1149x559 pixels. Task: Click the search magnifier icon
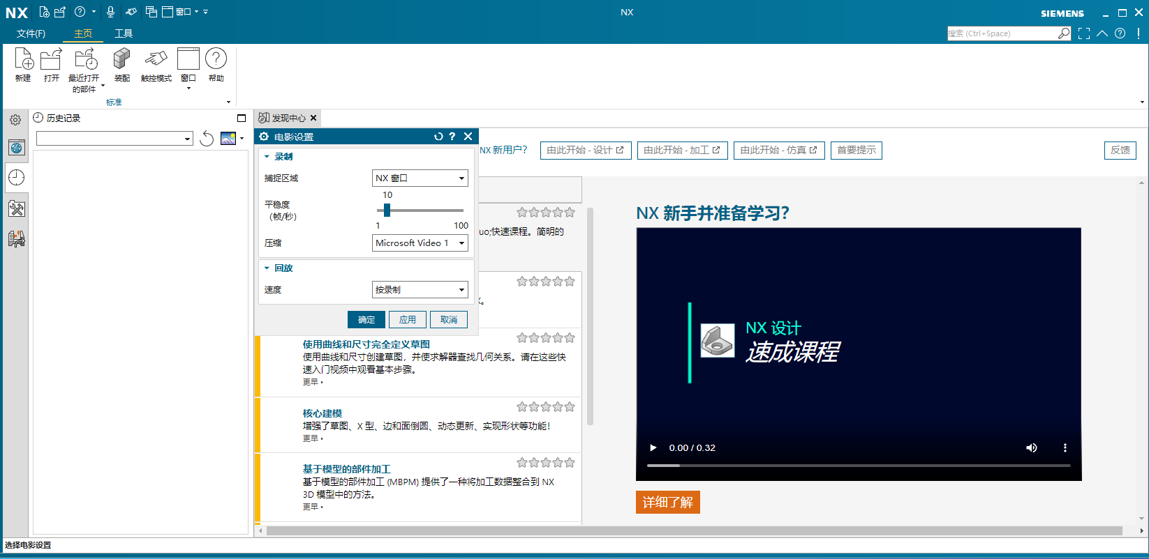1064,33
